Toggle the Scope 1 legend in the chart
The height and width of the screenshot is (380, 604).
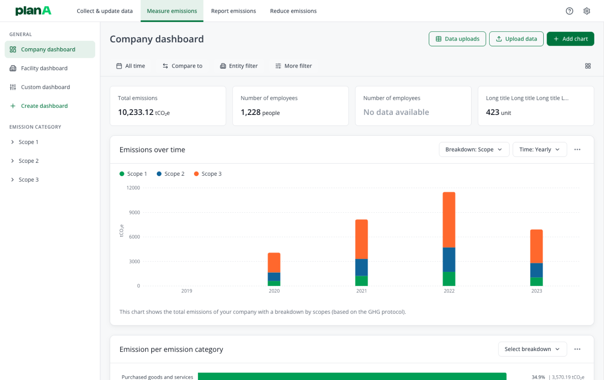(x=133, y=173)
